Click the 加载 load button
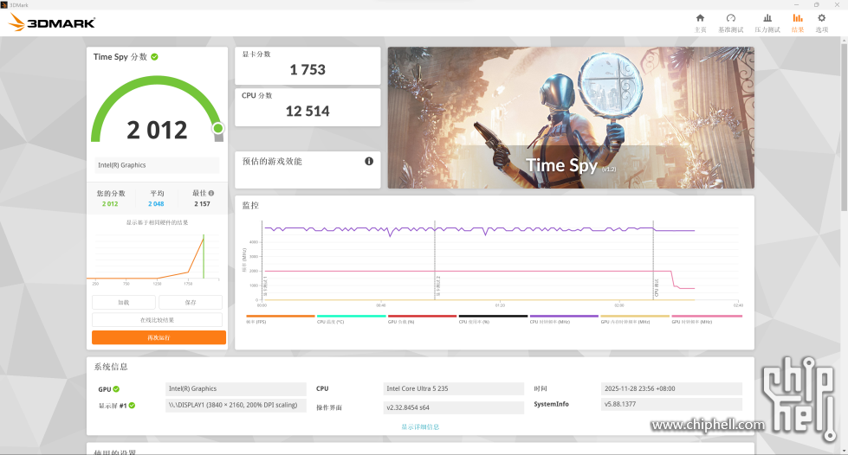This screenshot has height=455, width=848. tap(124, 302)
